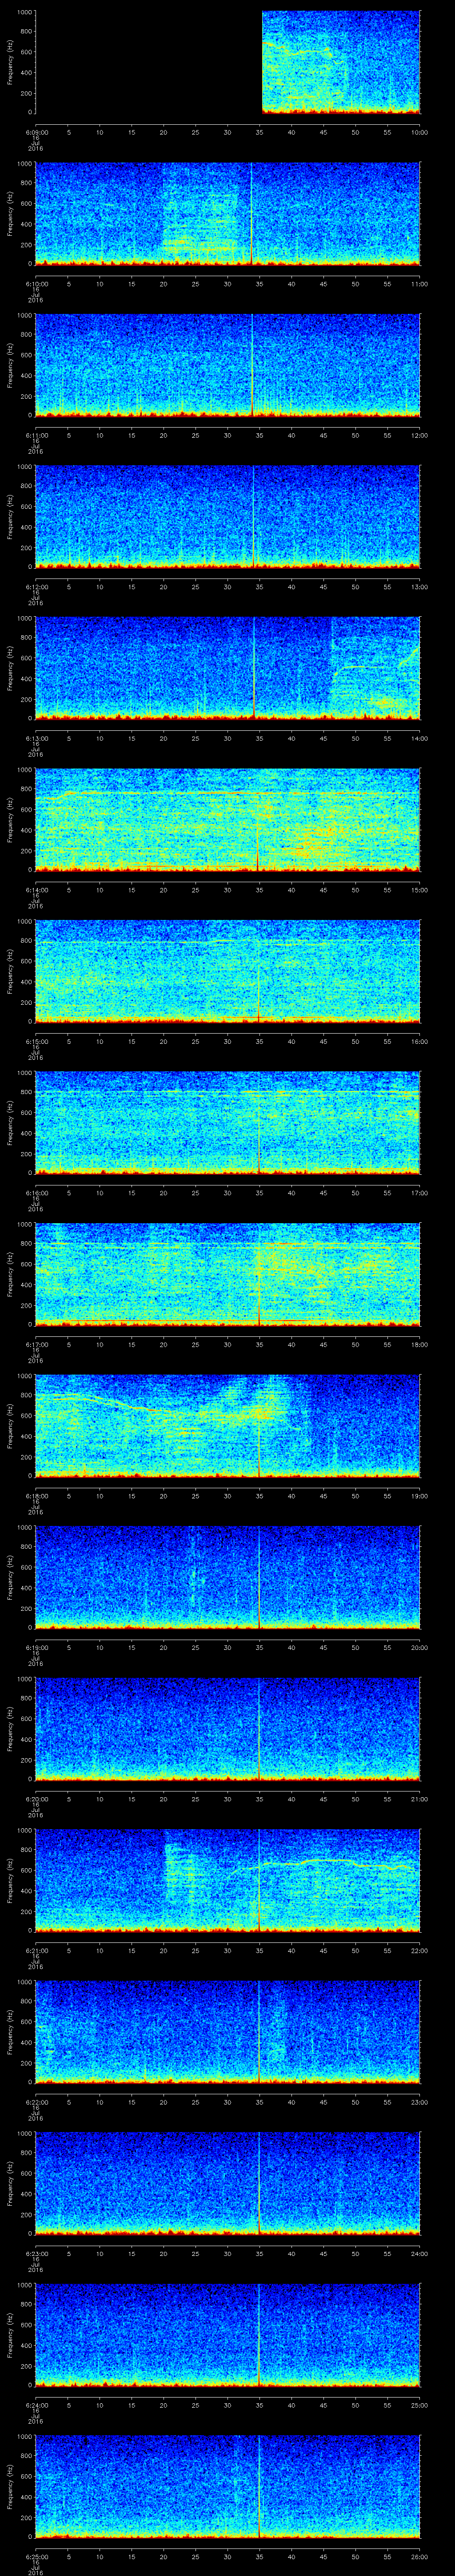Click the "26:00" end-time axis label
Image resolution: width=455 pixels, height=2576 pixels.
[x=419, y=2556]
